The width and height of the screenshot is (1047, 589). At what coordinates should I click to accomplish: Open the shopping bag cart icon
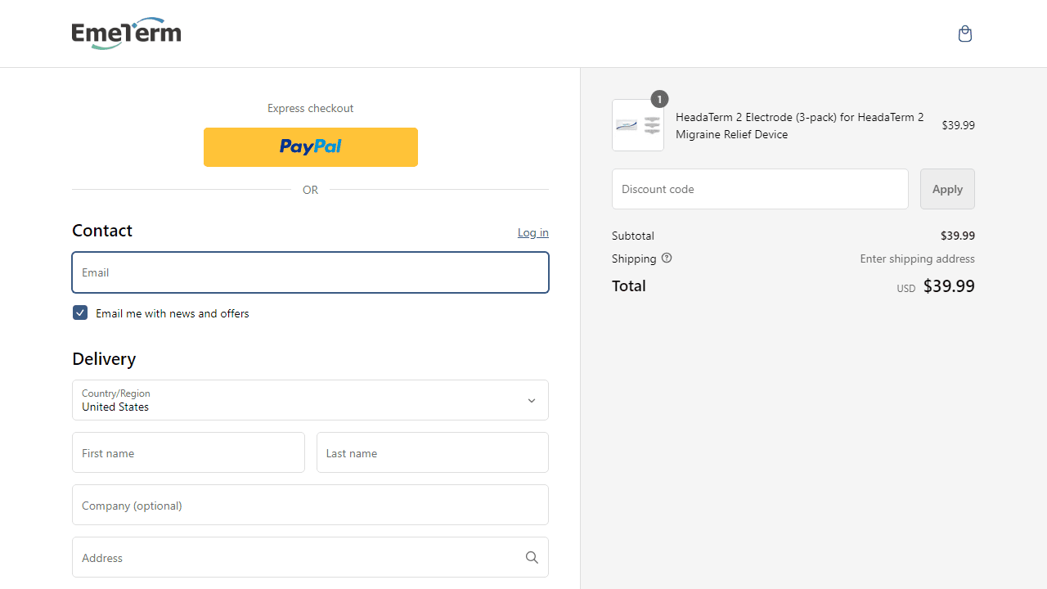(x=965, y=34)
